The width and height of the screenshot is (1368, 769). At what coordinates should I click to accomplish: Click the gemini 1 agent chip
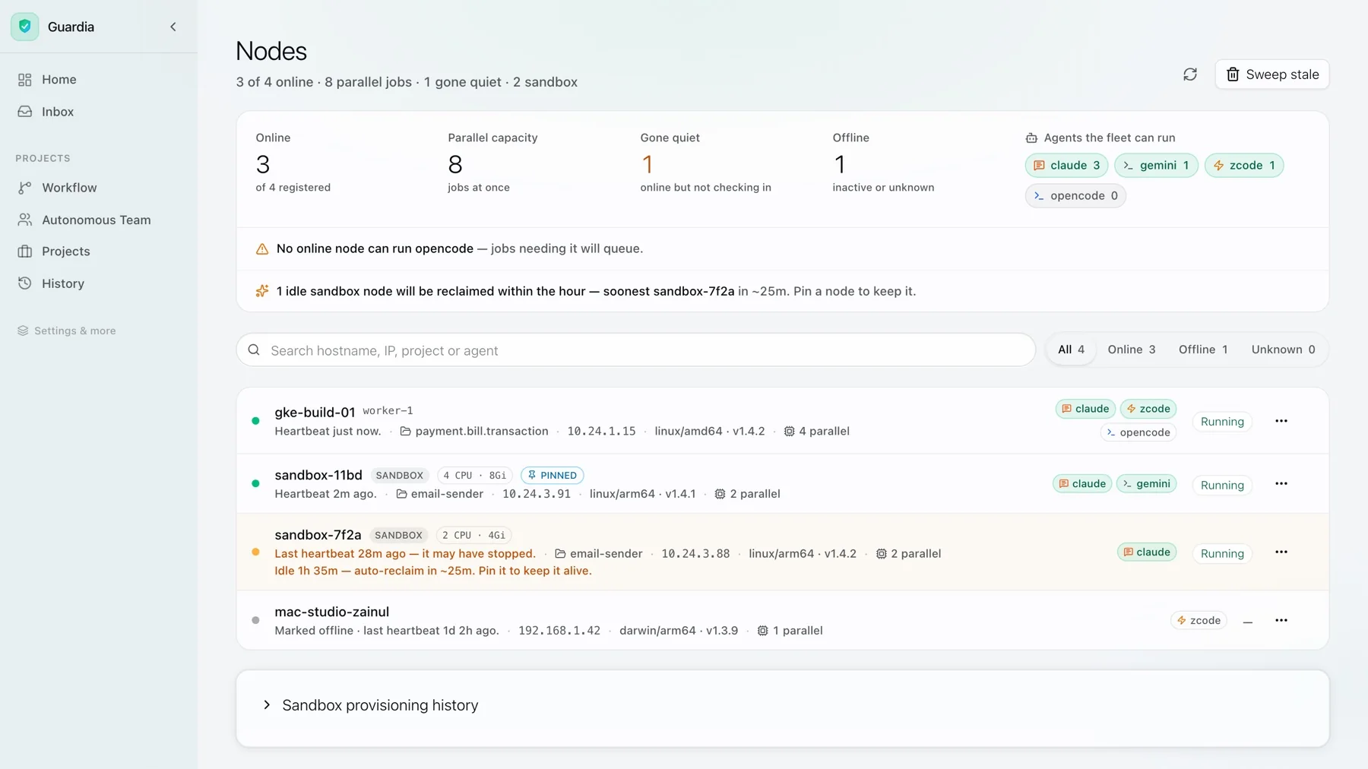pos(1156,166)
